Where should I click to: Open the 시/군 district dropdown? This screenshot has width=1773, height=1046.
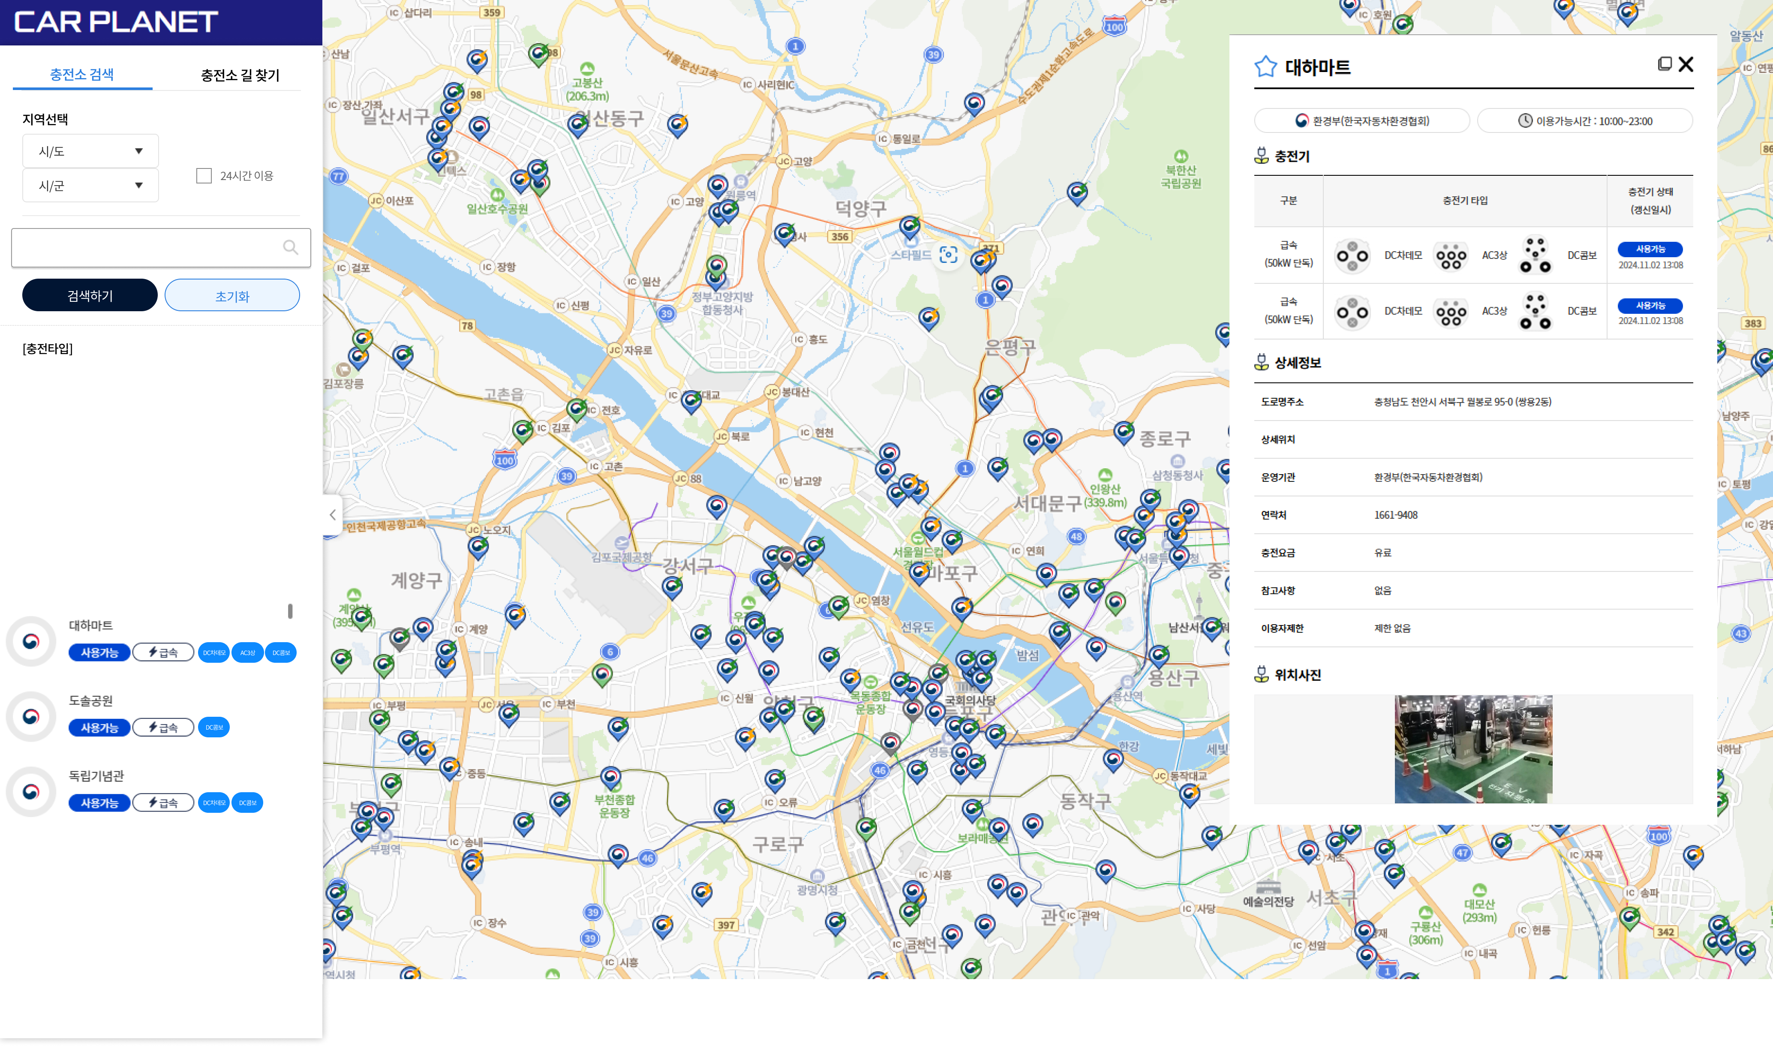coord(90,185)
